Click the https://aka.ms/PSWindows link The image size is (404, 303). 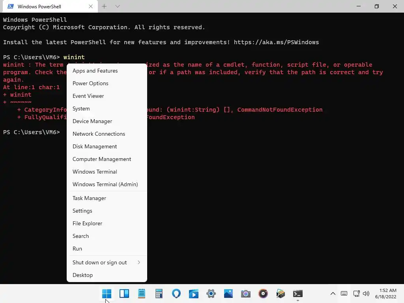coord(276,42)
